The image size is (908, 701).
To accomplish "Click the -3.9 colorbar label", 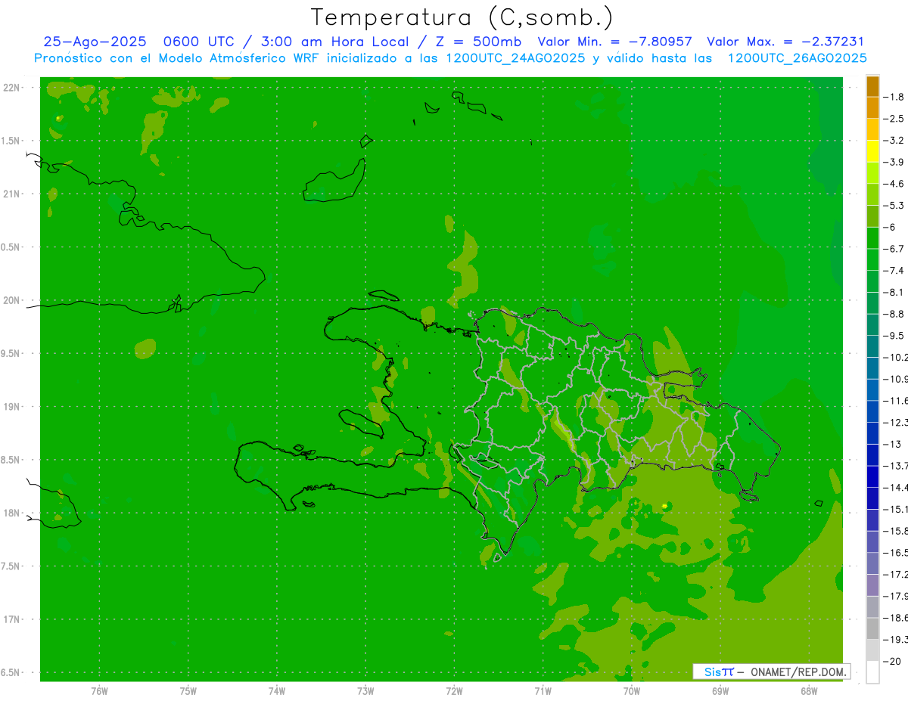I will (893, 163).
